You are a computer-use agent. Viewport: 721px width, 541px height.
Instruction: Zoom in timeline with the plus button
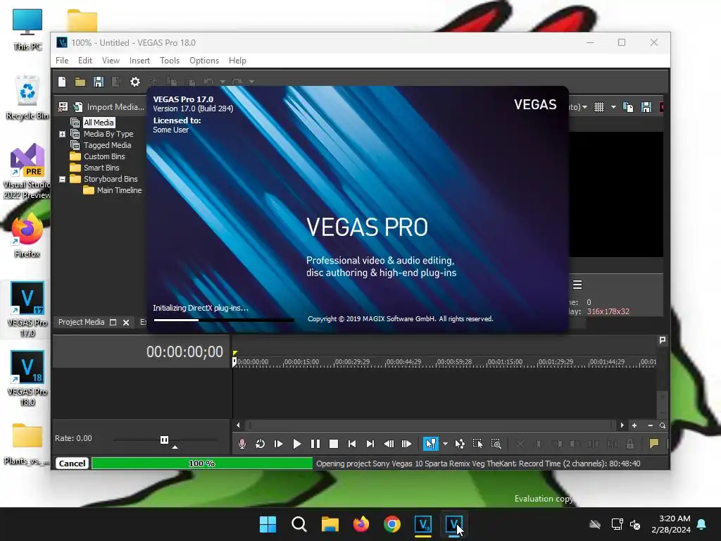point(634,425)
